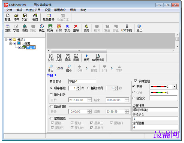Collapse the 分组1 tree node

pyautogui.click(x=6, y=40)
